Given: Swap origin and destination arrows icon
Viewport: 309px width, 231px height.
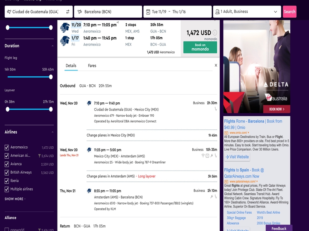Looking at the screenshot, I should [x=68, y=12].
